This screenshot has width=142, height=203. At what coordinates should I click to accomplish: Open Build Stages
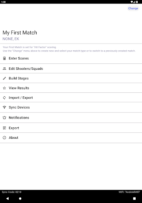pos(71,78)
